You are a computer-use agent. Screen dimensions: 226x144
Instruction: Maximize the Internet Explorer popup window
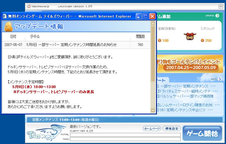[x=145, y=16]
